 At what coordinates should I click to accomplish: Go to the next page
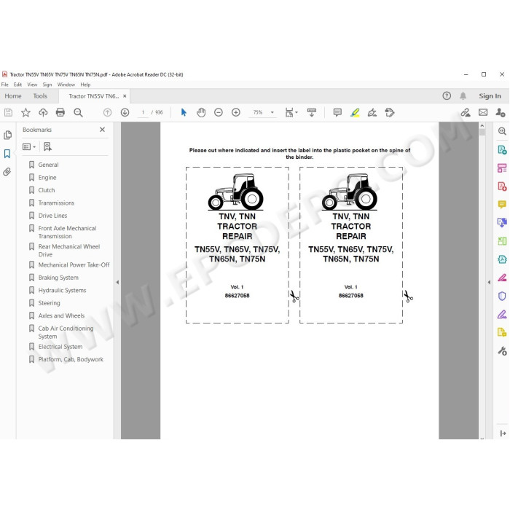pos(125,112)
